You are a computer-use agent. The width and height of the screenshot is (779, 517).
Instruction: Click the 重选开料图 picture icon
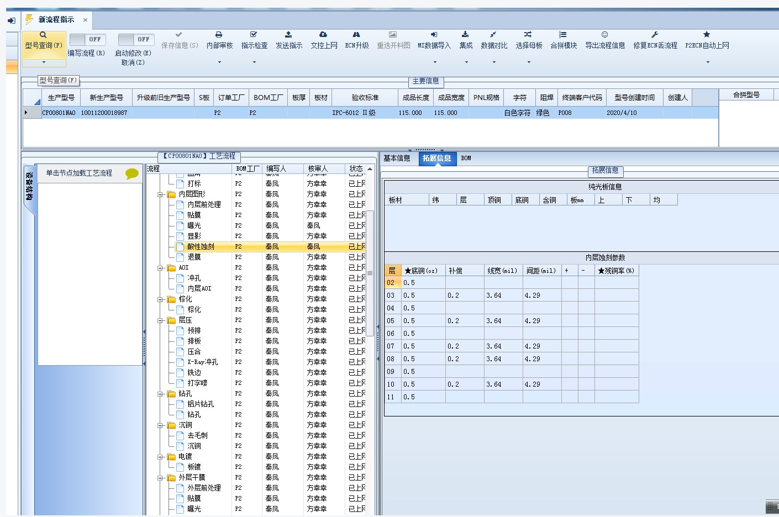(393, 34)
